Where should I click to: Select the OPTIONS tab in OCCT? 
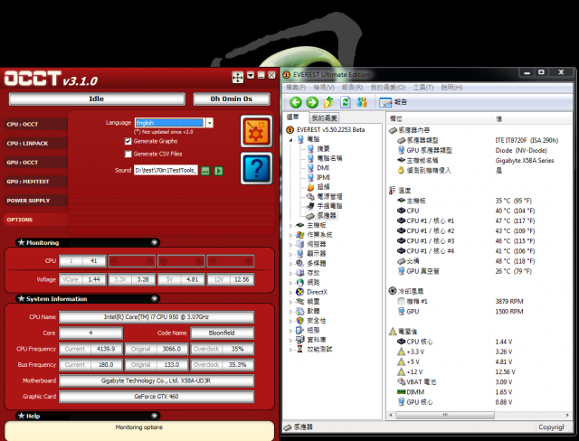35,220
